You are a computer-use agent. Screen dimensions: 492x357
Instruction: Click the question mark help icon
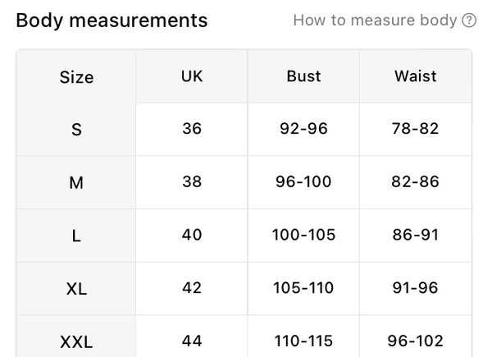tap(469, 21)
